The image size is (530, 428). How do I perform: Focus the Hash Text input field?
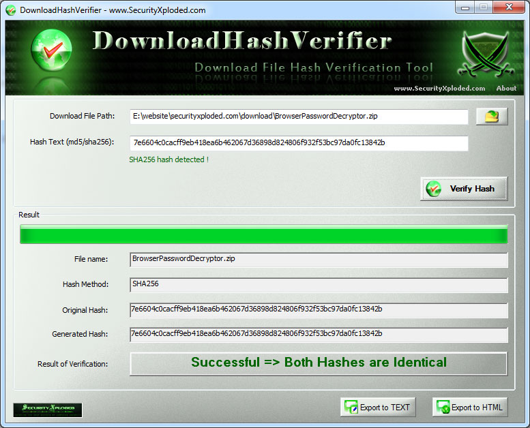(x=299, y=143)
